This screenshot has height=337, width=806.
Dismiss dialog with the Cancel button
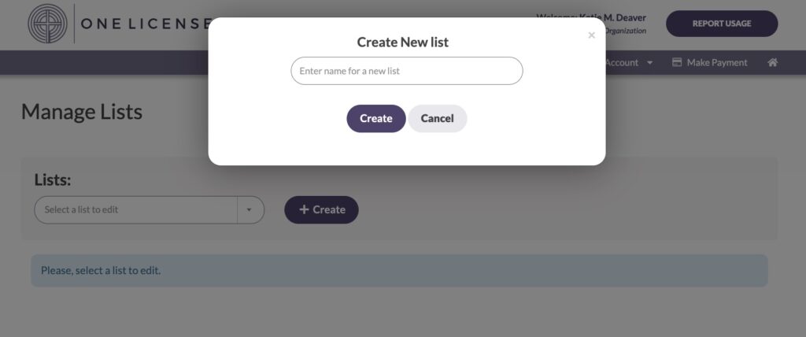437,118
